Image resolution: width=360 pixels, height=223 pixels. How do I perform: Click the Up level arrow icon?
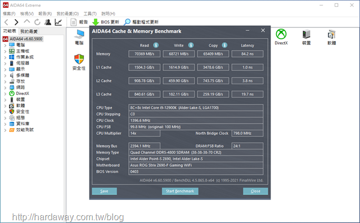click(x=27, y=22)
